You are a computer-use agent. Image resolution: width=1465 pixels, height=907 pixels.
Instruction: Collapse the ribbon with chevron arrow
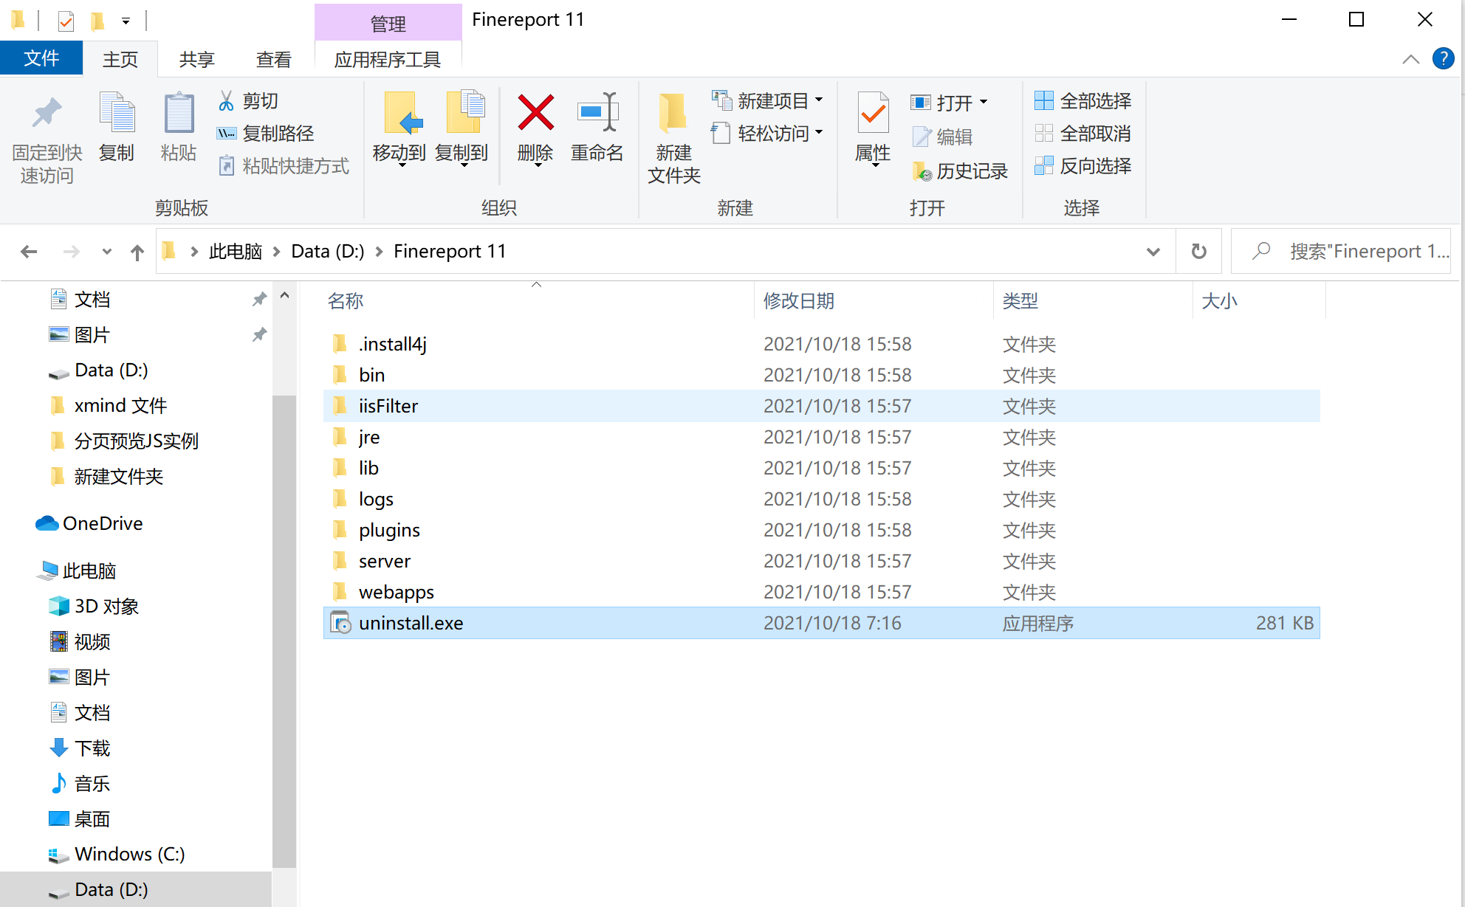point(1410,59)
